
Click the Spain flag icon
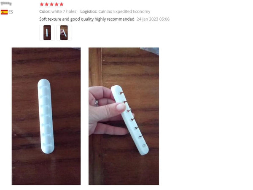(x=4, y=12)
